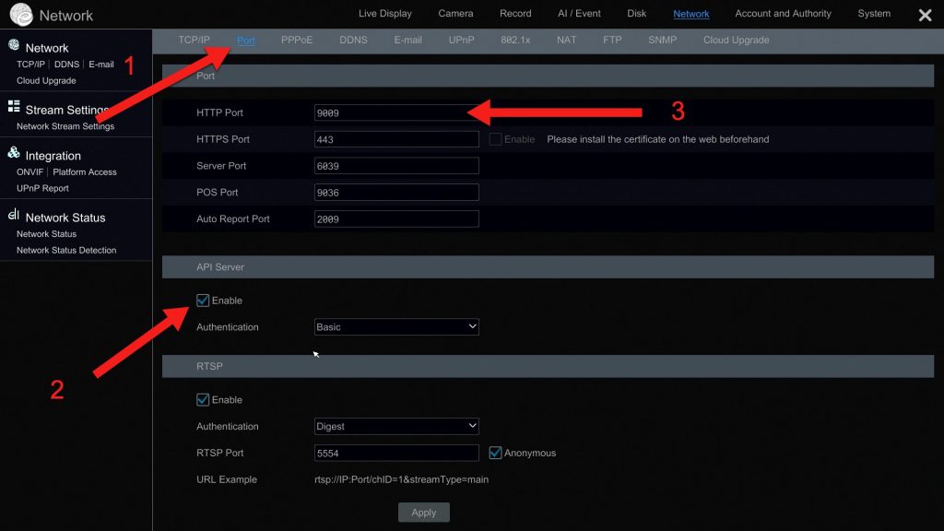Open the System menu at the top

(874, 13)
